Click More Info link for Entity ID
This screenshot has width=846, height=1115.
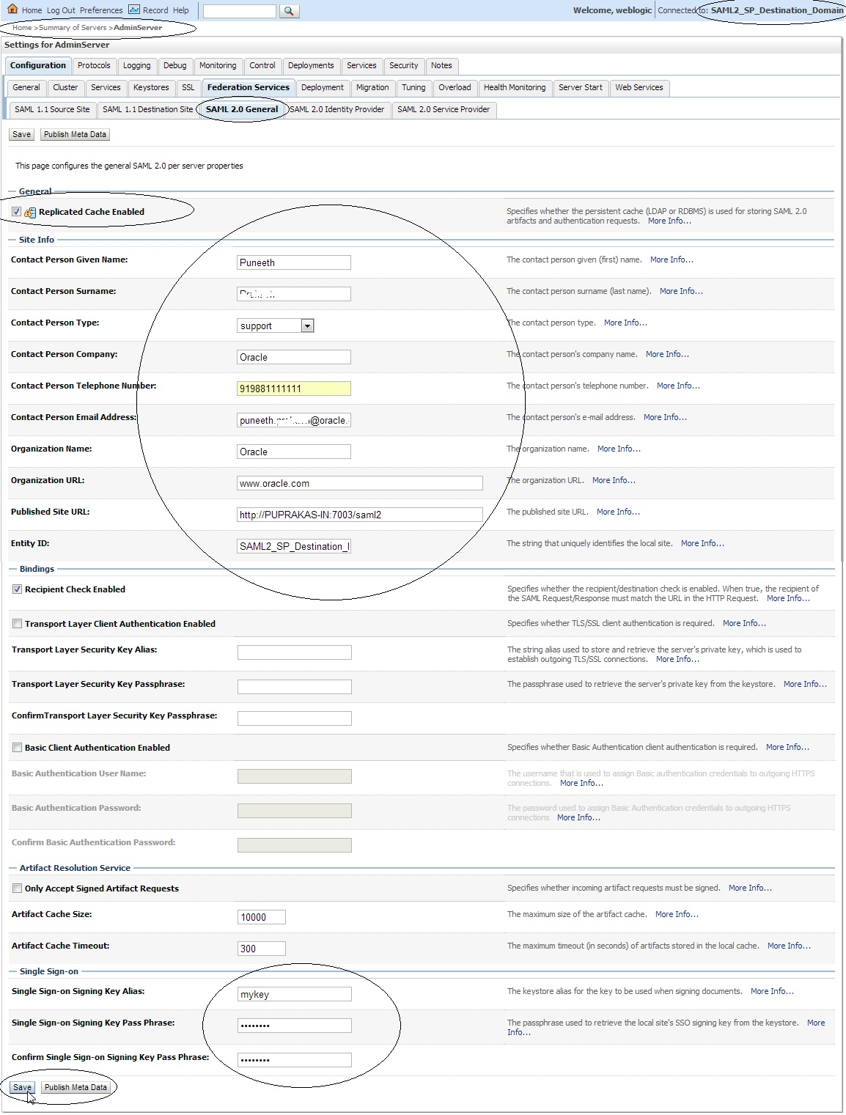(x=702, y=543)
